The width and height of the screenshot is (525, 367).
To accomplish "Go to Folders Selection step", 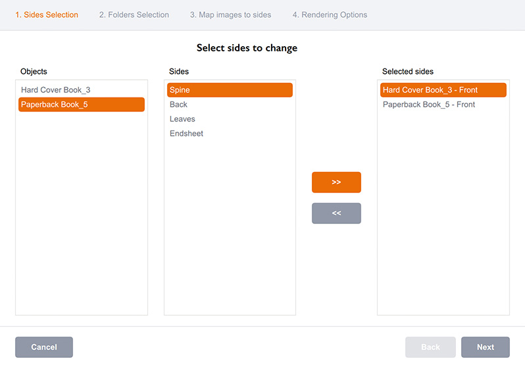I will coord(134,14).
